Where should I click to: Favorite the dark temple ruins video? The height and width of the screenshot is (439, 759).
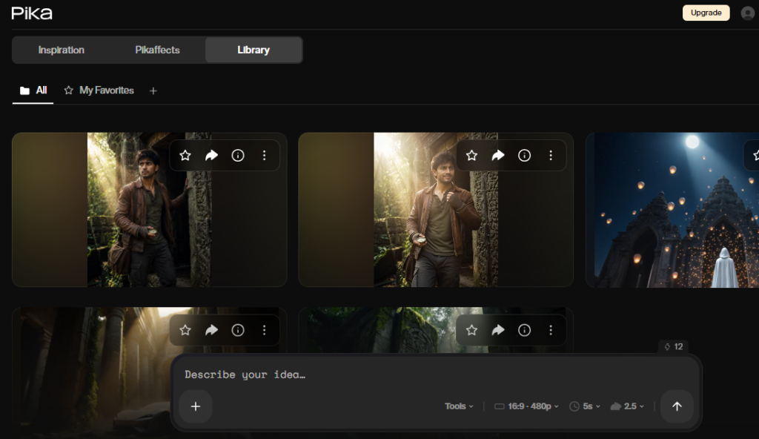(x=185, y=331)
